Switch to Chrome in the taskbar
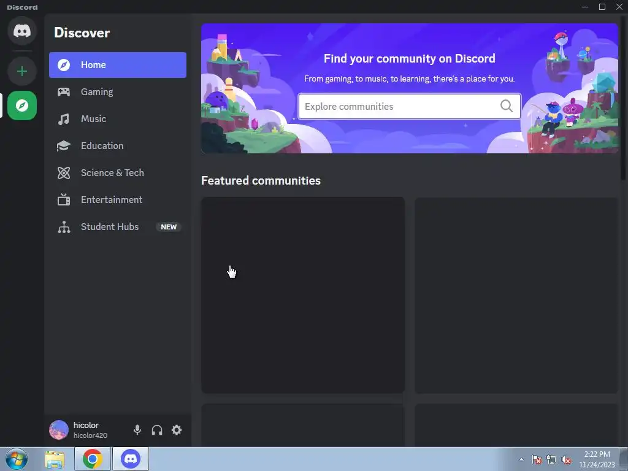The height and width of the screenshot is (471, 628). [93, 459]
